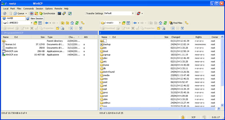
Task: Click remote select files plus icon
Action: 173,28
